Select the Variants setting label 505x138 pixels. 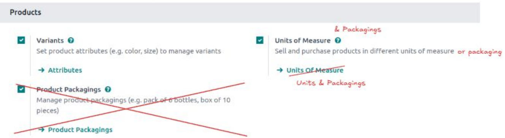pos(51,40)
